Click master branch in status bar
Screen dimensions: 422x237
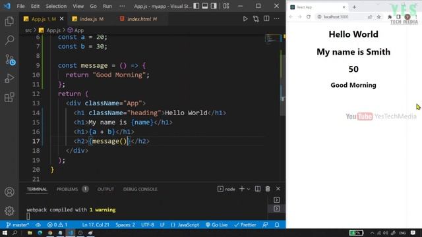[x=17, y=224]
